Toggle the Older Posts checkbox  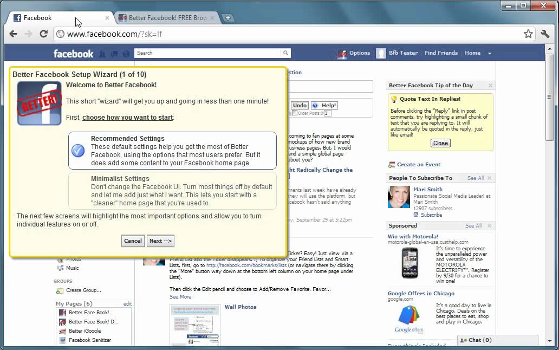(x=295, y=113)
